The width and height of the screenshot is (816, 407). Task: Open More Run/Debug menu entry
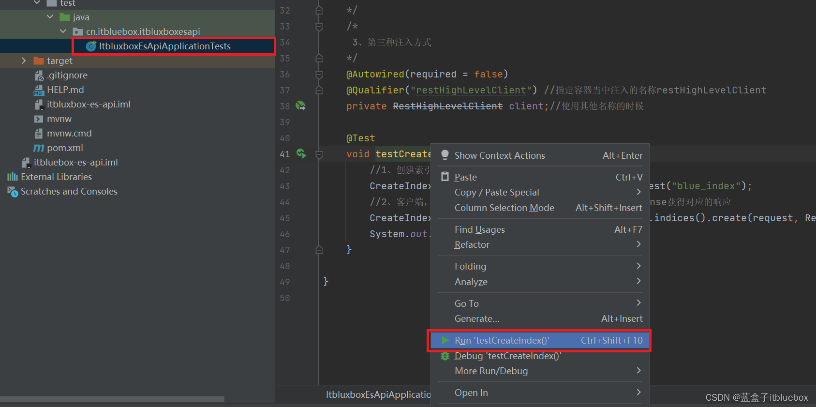541,371
